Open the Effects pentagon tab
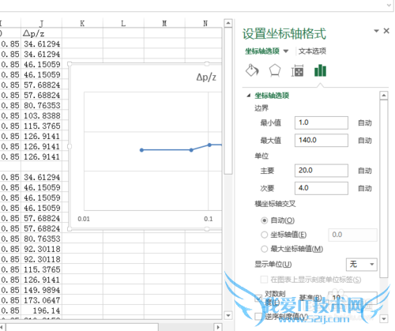This screenshot has width=395, height=331. click(275, 70)
